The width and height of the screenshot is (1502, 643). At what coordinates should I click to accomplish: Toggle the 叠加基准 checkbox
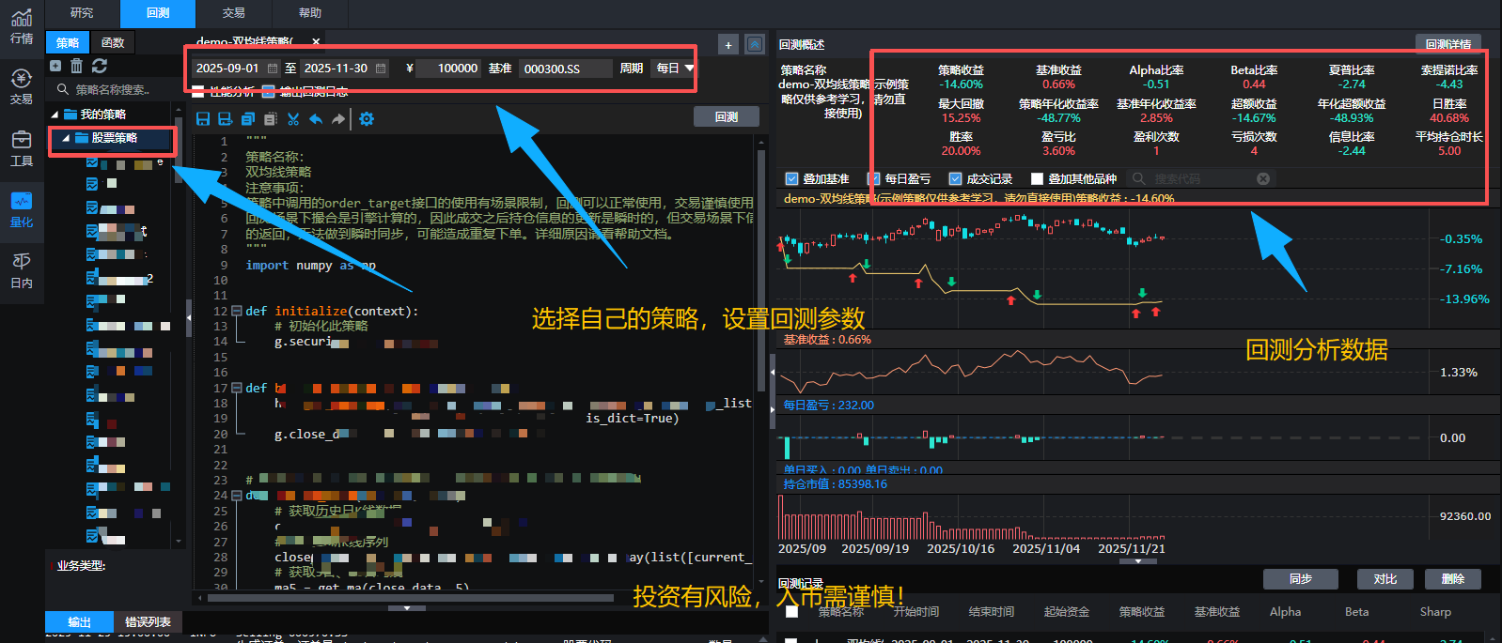(x=791, y=178)
